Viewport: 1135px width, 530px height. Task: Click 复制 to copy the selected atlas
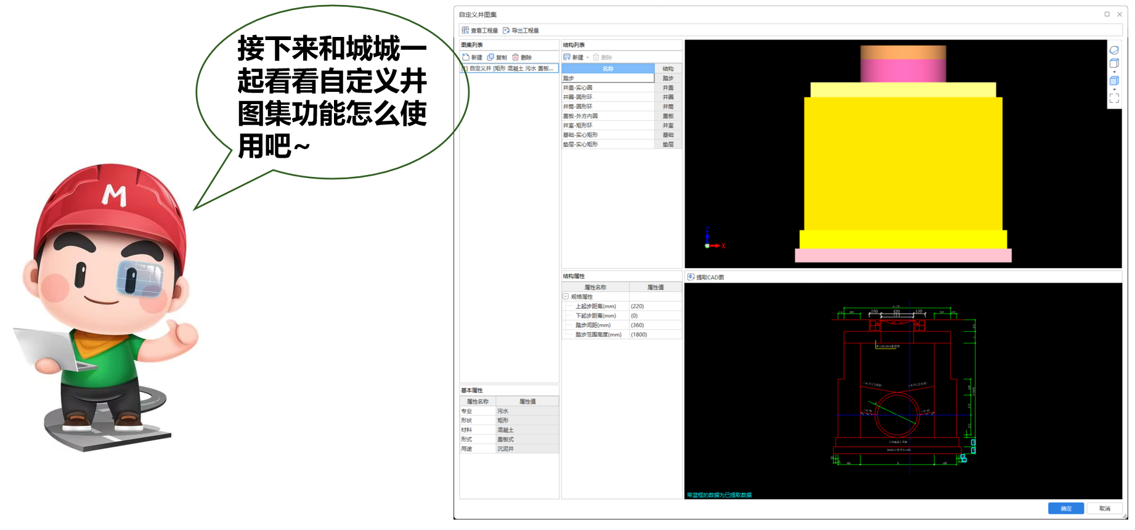497,57
